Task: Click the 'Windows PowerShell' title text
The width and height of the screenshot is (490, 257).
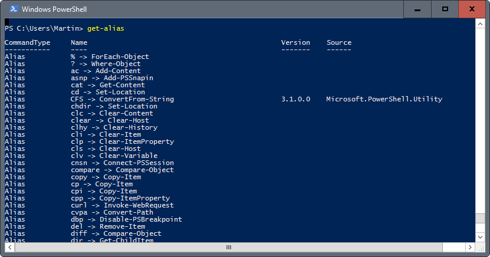Action: (x=54, y=9)
